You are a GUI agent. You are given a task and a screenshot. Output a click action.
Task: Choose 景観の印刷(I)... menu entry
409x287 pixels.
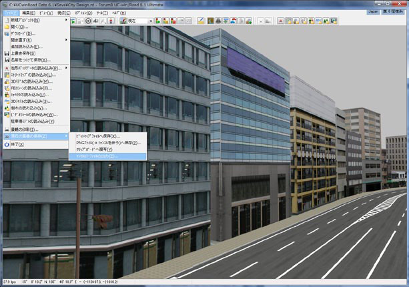point(36,129)
